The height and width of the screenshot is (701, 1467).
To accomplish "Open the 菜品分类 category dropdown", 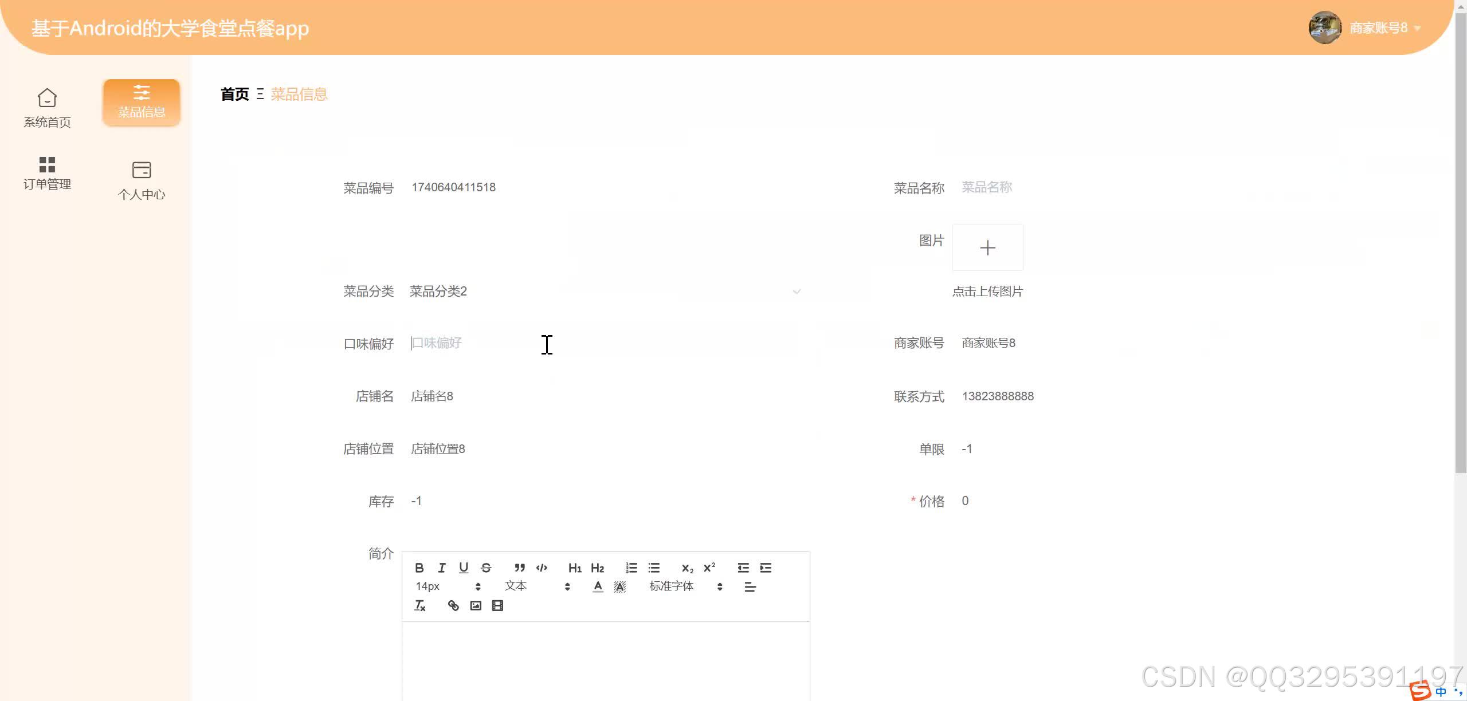I will [605, 292].
